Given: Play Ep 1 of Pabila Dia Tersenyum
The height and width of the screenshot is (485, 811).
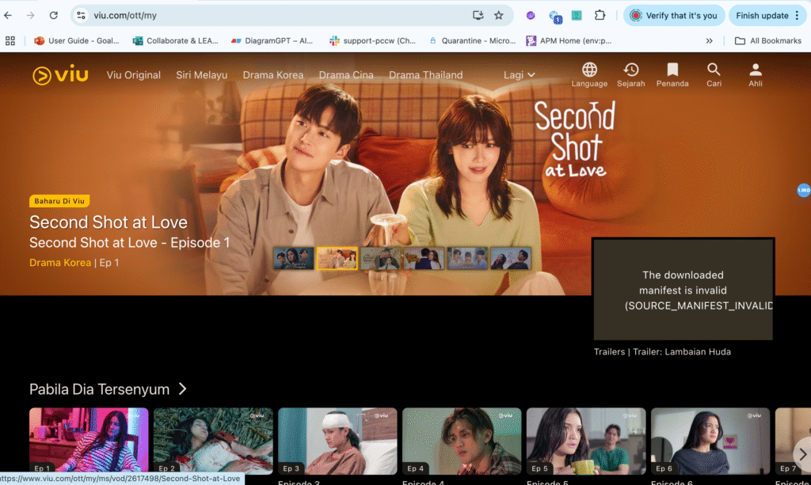Looking at the screenshot, I should (x=89, y=441).
